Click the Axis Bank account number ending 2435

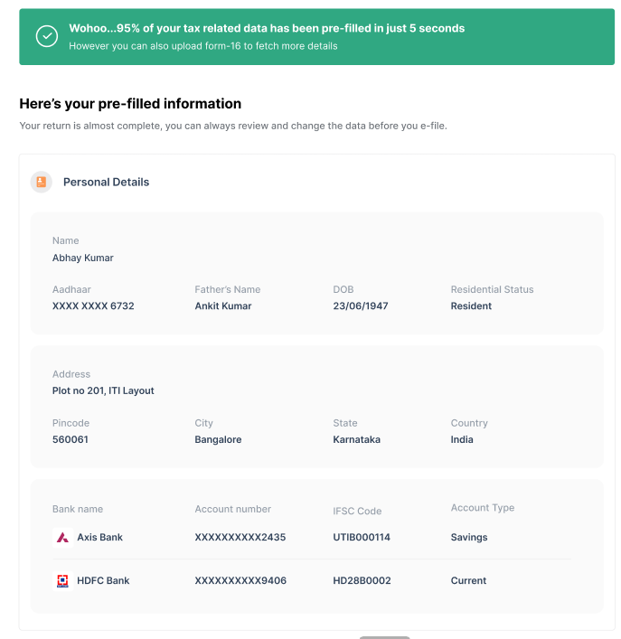[x=240, y=538]
